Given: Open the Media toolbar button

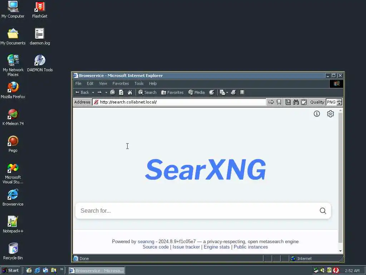Looking at the screenshot, I should (197, 92).
